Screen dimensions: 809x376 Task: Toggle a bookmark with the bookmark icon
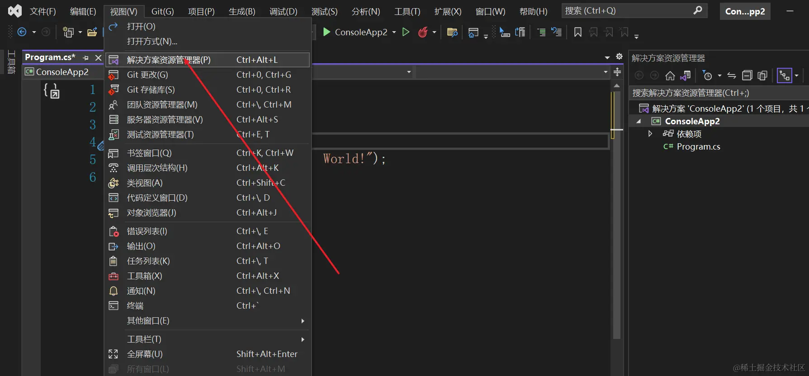[578, 32]
